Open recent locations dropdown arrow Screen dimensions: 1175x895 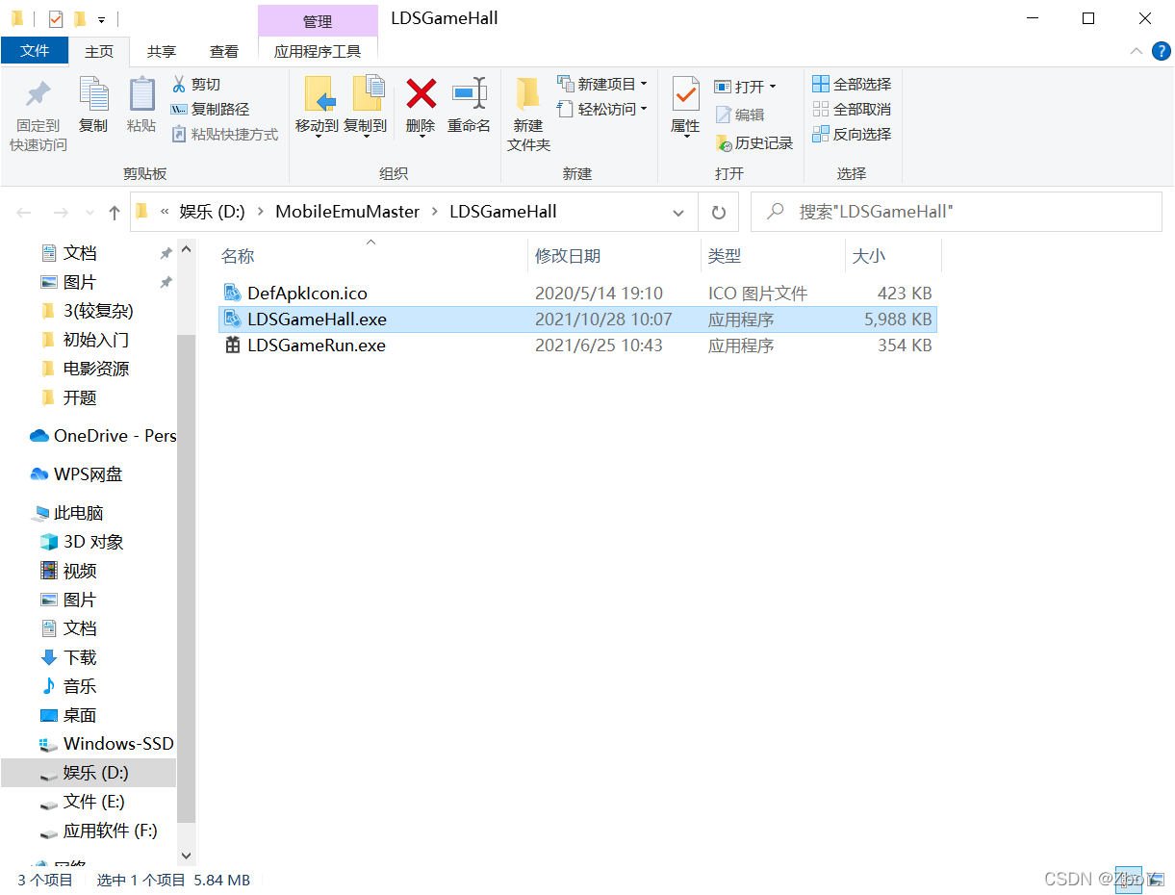tap(90, 212)
